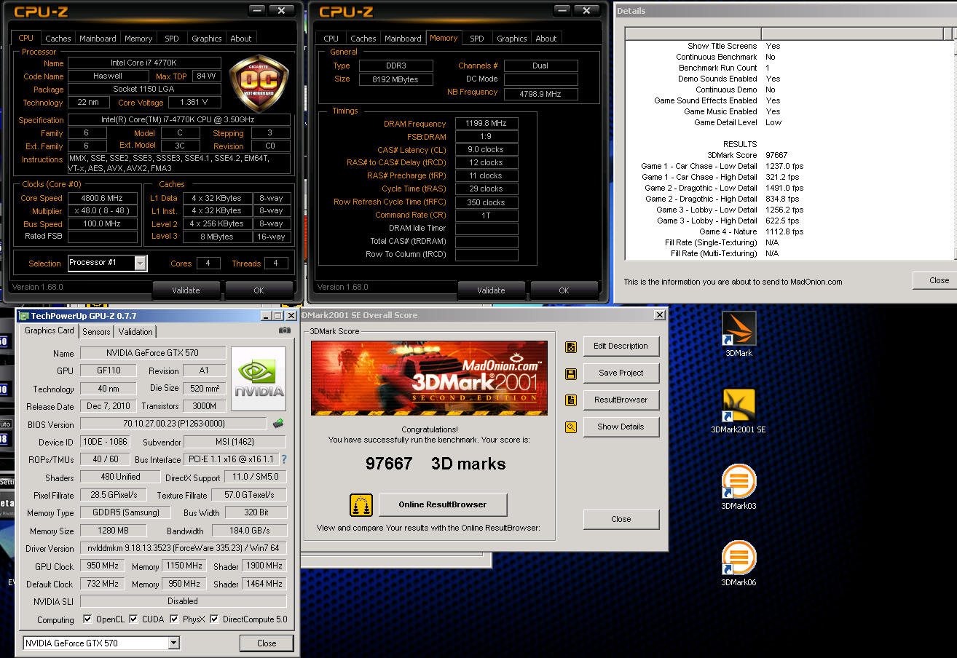Select the Graphics Card tab in GPU-Z

[50, 330]
